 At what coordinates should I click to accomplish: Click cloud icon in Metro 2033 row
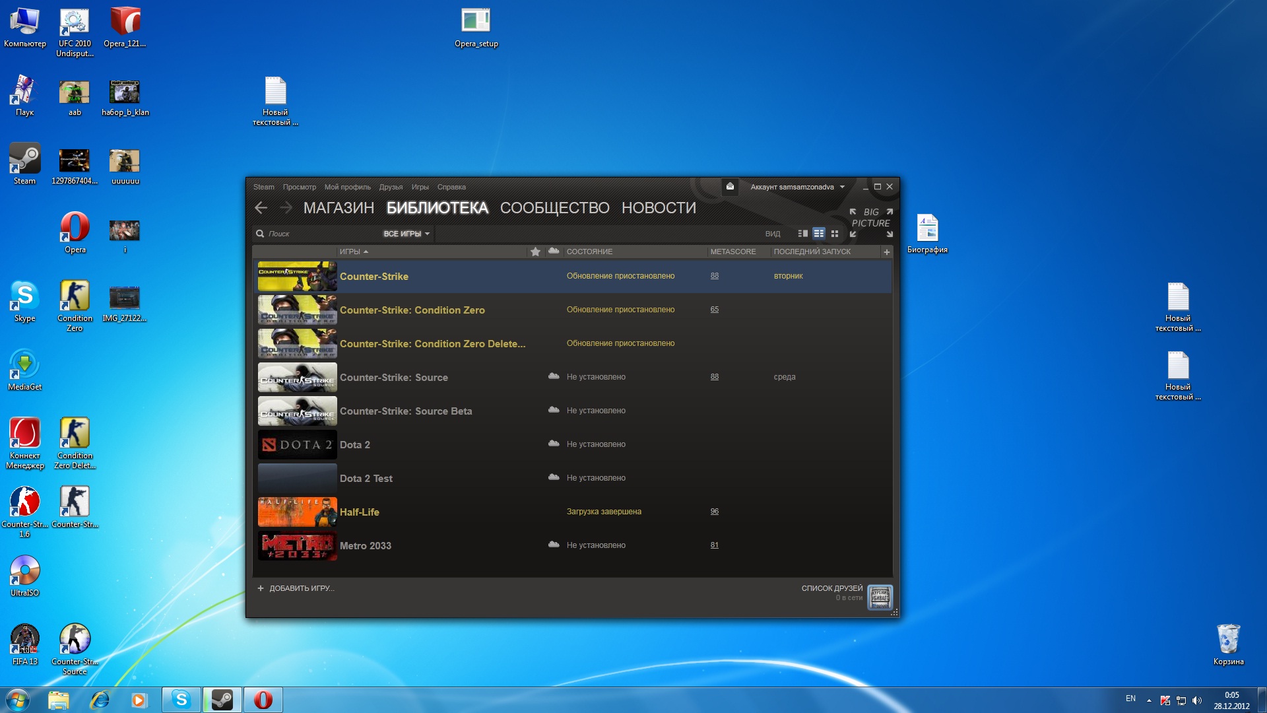(x=554, y=545)
